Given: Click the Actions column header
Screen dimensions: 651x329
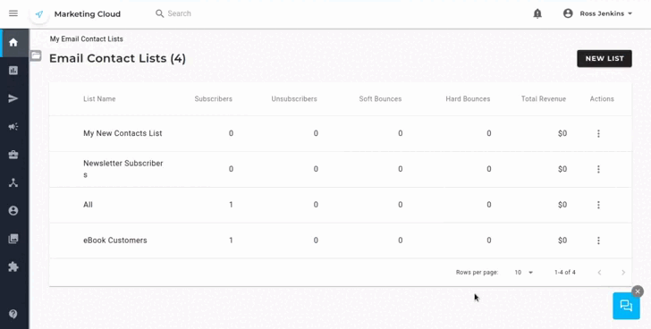Looking at the screenshot, I should pyautogui.click(x=602, y=99).
